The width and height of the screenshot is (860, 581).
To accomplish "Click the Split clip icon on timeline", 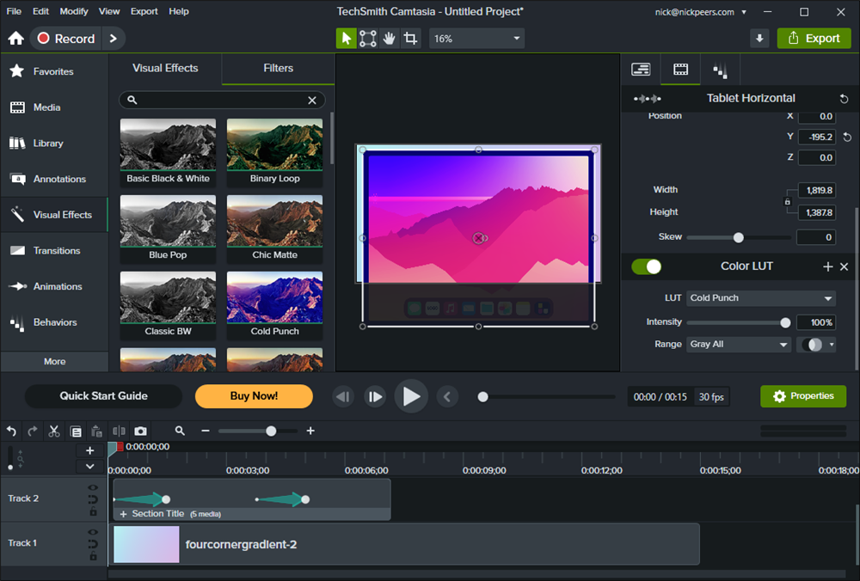I will [119, 431].
